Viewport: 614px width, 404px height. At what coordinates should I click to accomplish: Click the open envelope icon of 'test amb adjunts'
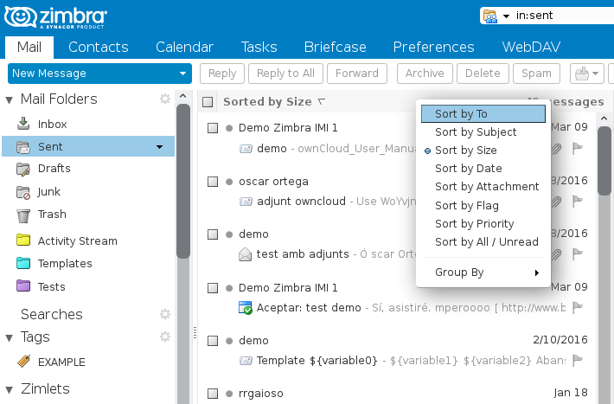[245, 254]
